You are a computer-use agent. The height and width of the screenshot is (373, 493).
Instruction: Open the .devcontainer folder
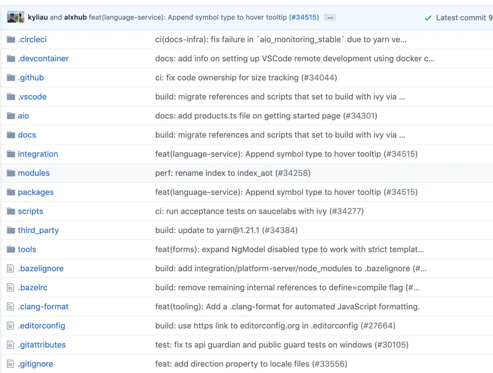(x=43, y=59)
